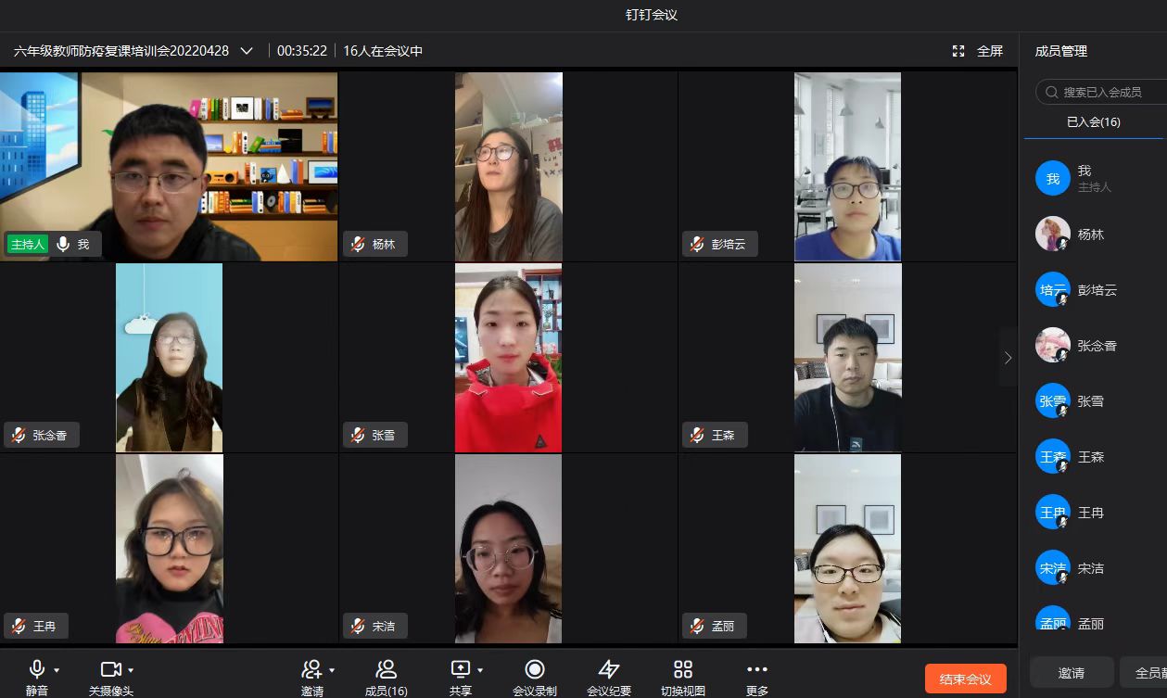Open the dropdown arrow beside 关摄像头

[131, 670]
